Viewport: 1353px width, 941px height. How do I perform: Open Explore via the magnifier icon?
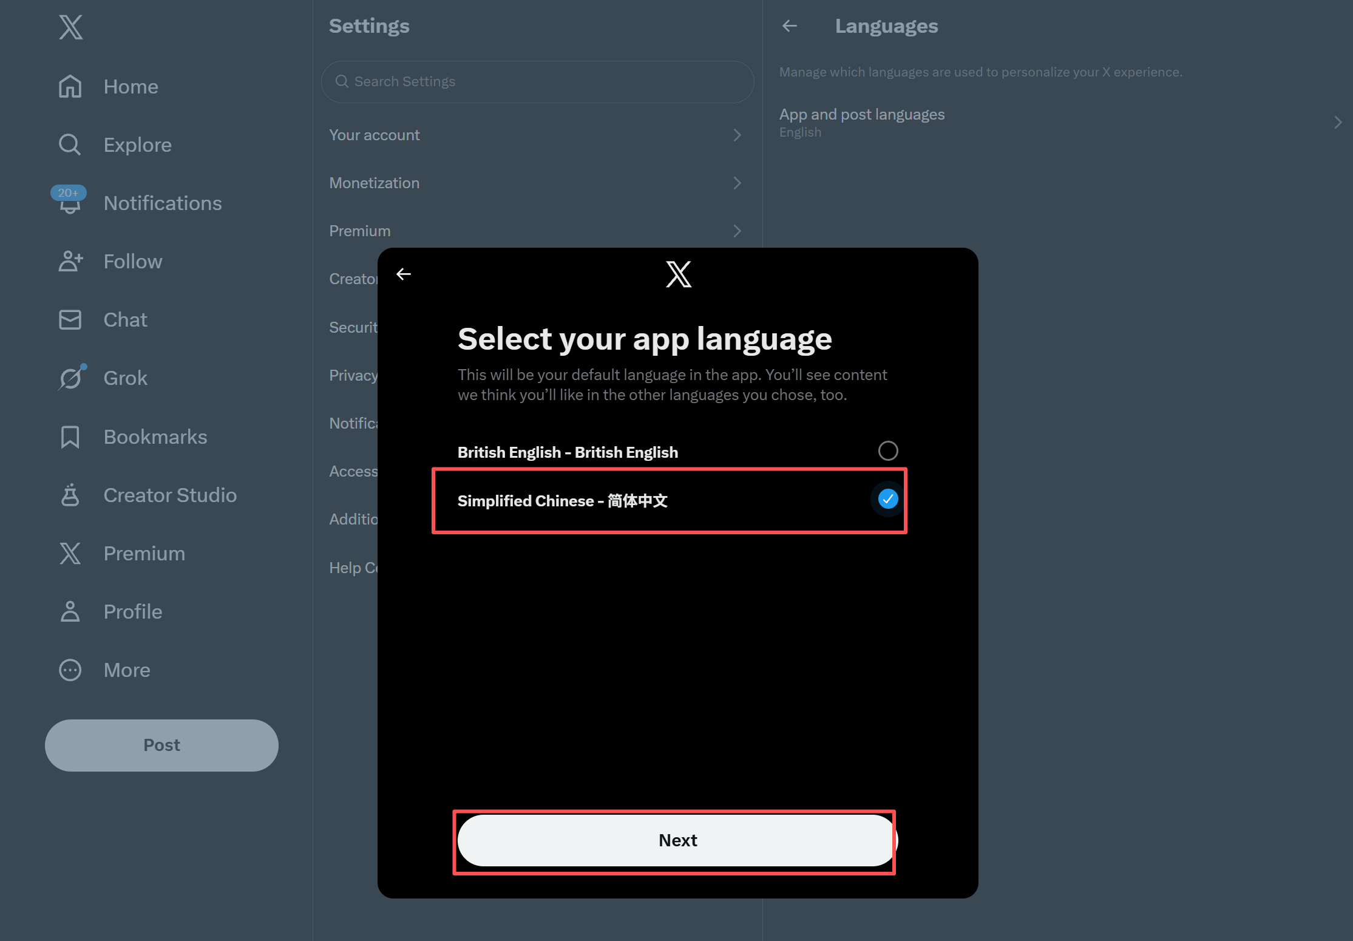click(70, 144)
